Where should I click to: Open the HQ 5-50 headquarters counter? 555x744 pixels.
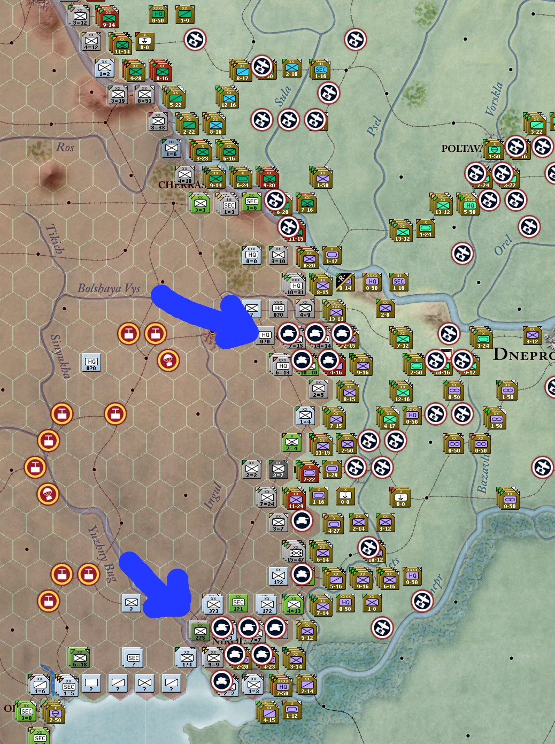click(469, 205)
